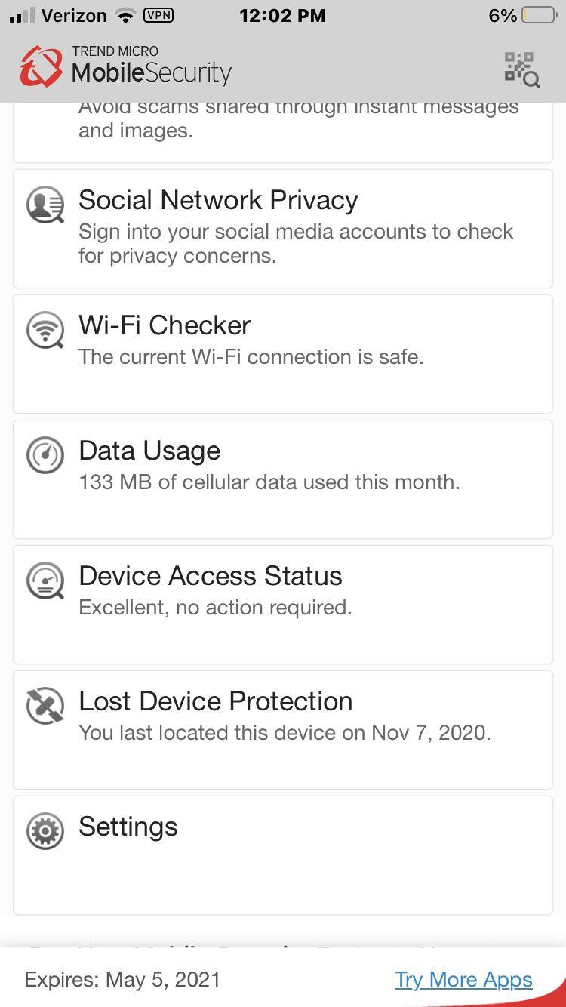566x1007 pixels.
Task: Tap the Trend Micro logo icon
Action: click(41, 67)
